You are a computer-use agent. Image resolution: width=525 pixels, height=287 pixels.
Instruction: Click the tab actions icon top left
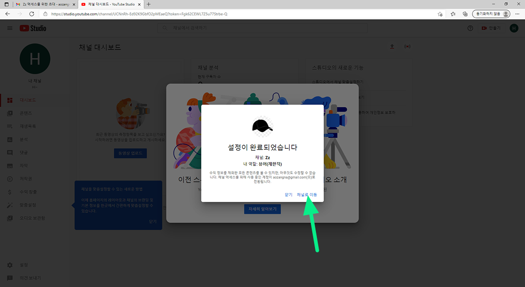click(6, 5)
